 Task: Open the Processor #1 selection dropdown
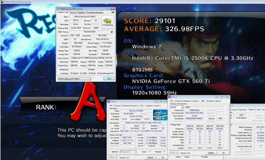pos(128,152)
